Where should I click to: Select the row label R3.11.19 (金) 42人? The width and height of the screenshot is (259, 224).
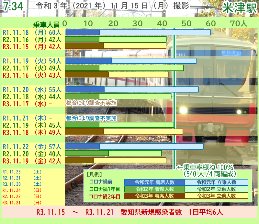point(32,161)
